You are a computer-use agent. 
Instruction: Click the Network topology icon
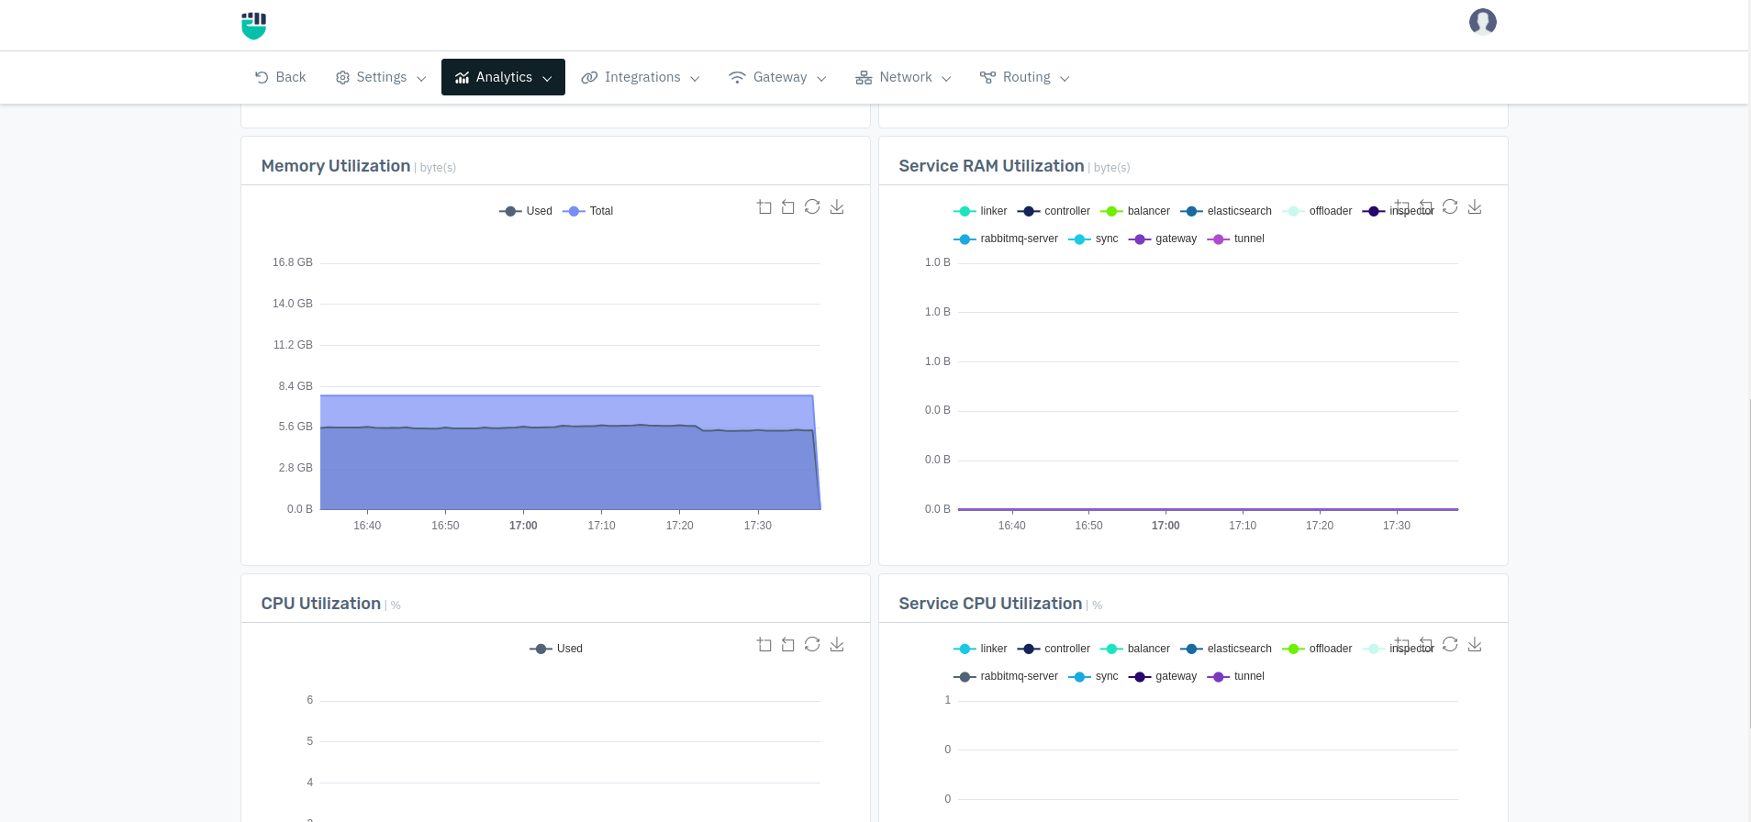[864, 78]
